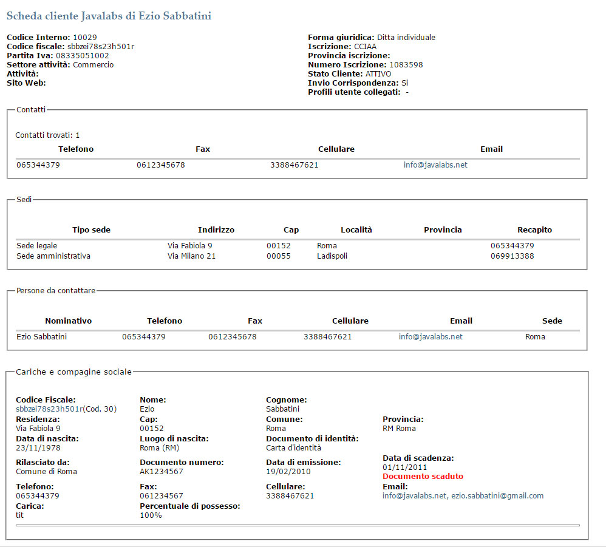Select Data di scadenza 01/11/2011
The width and height of the screenshot is (606, 547).
pyautogui.click(x=404, y=467)
